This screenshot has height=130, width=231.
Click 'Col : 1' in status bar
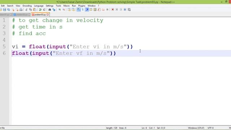(x=152, y=128)
